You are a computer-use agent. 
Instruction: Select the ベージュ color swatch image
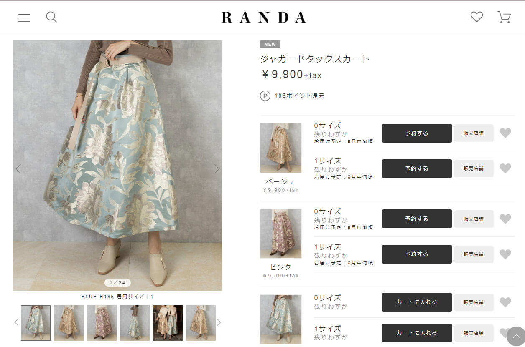(x=281, y=148)
